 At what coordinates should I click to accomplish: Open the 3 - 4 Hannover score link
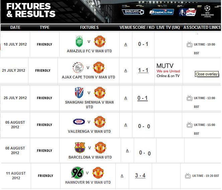pyautogui.click(x=140, y=175)
